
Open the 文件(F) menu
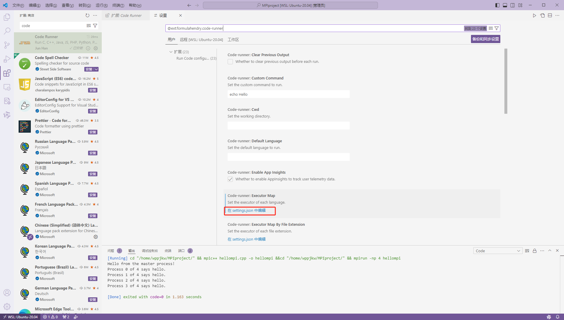[x=18, y=5]
